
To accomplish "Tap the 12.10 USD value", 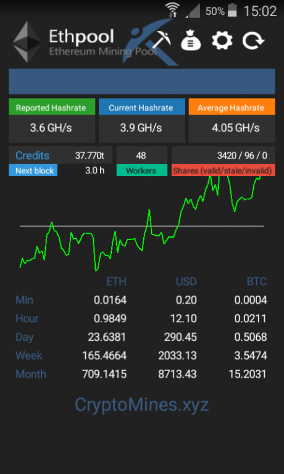I will (183, 318).
